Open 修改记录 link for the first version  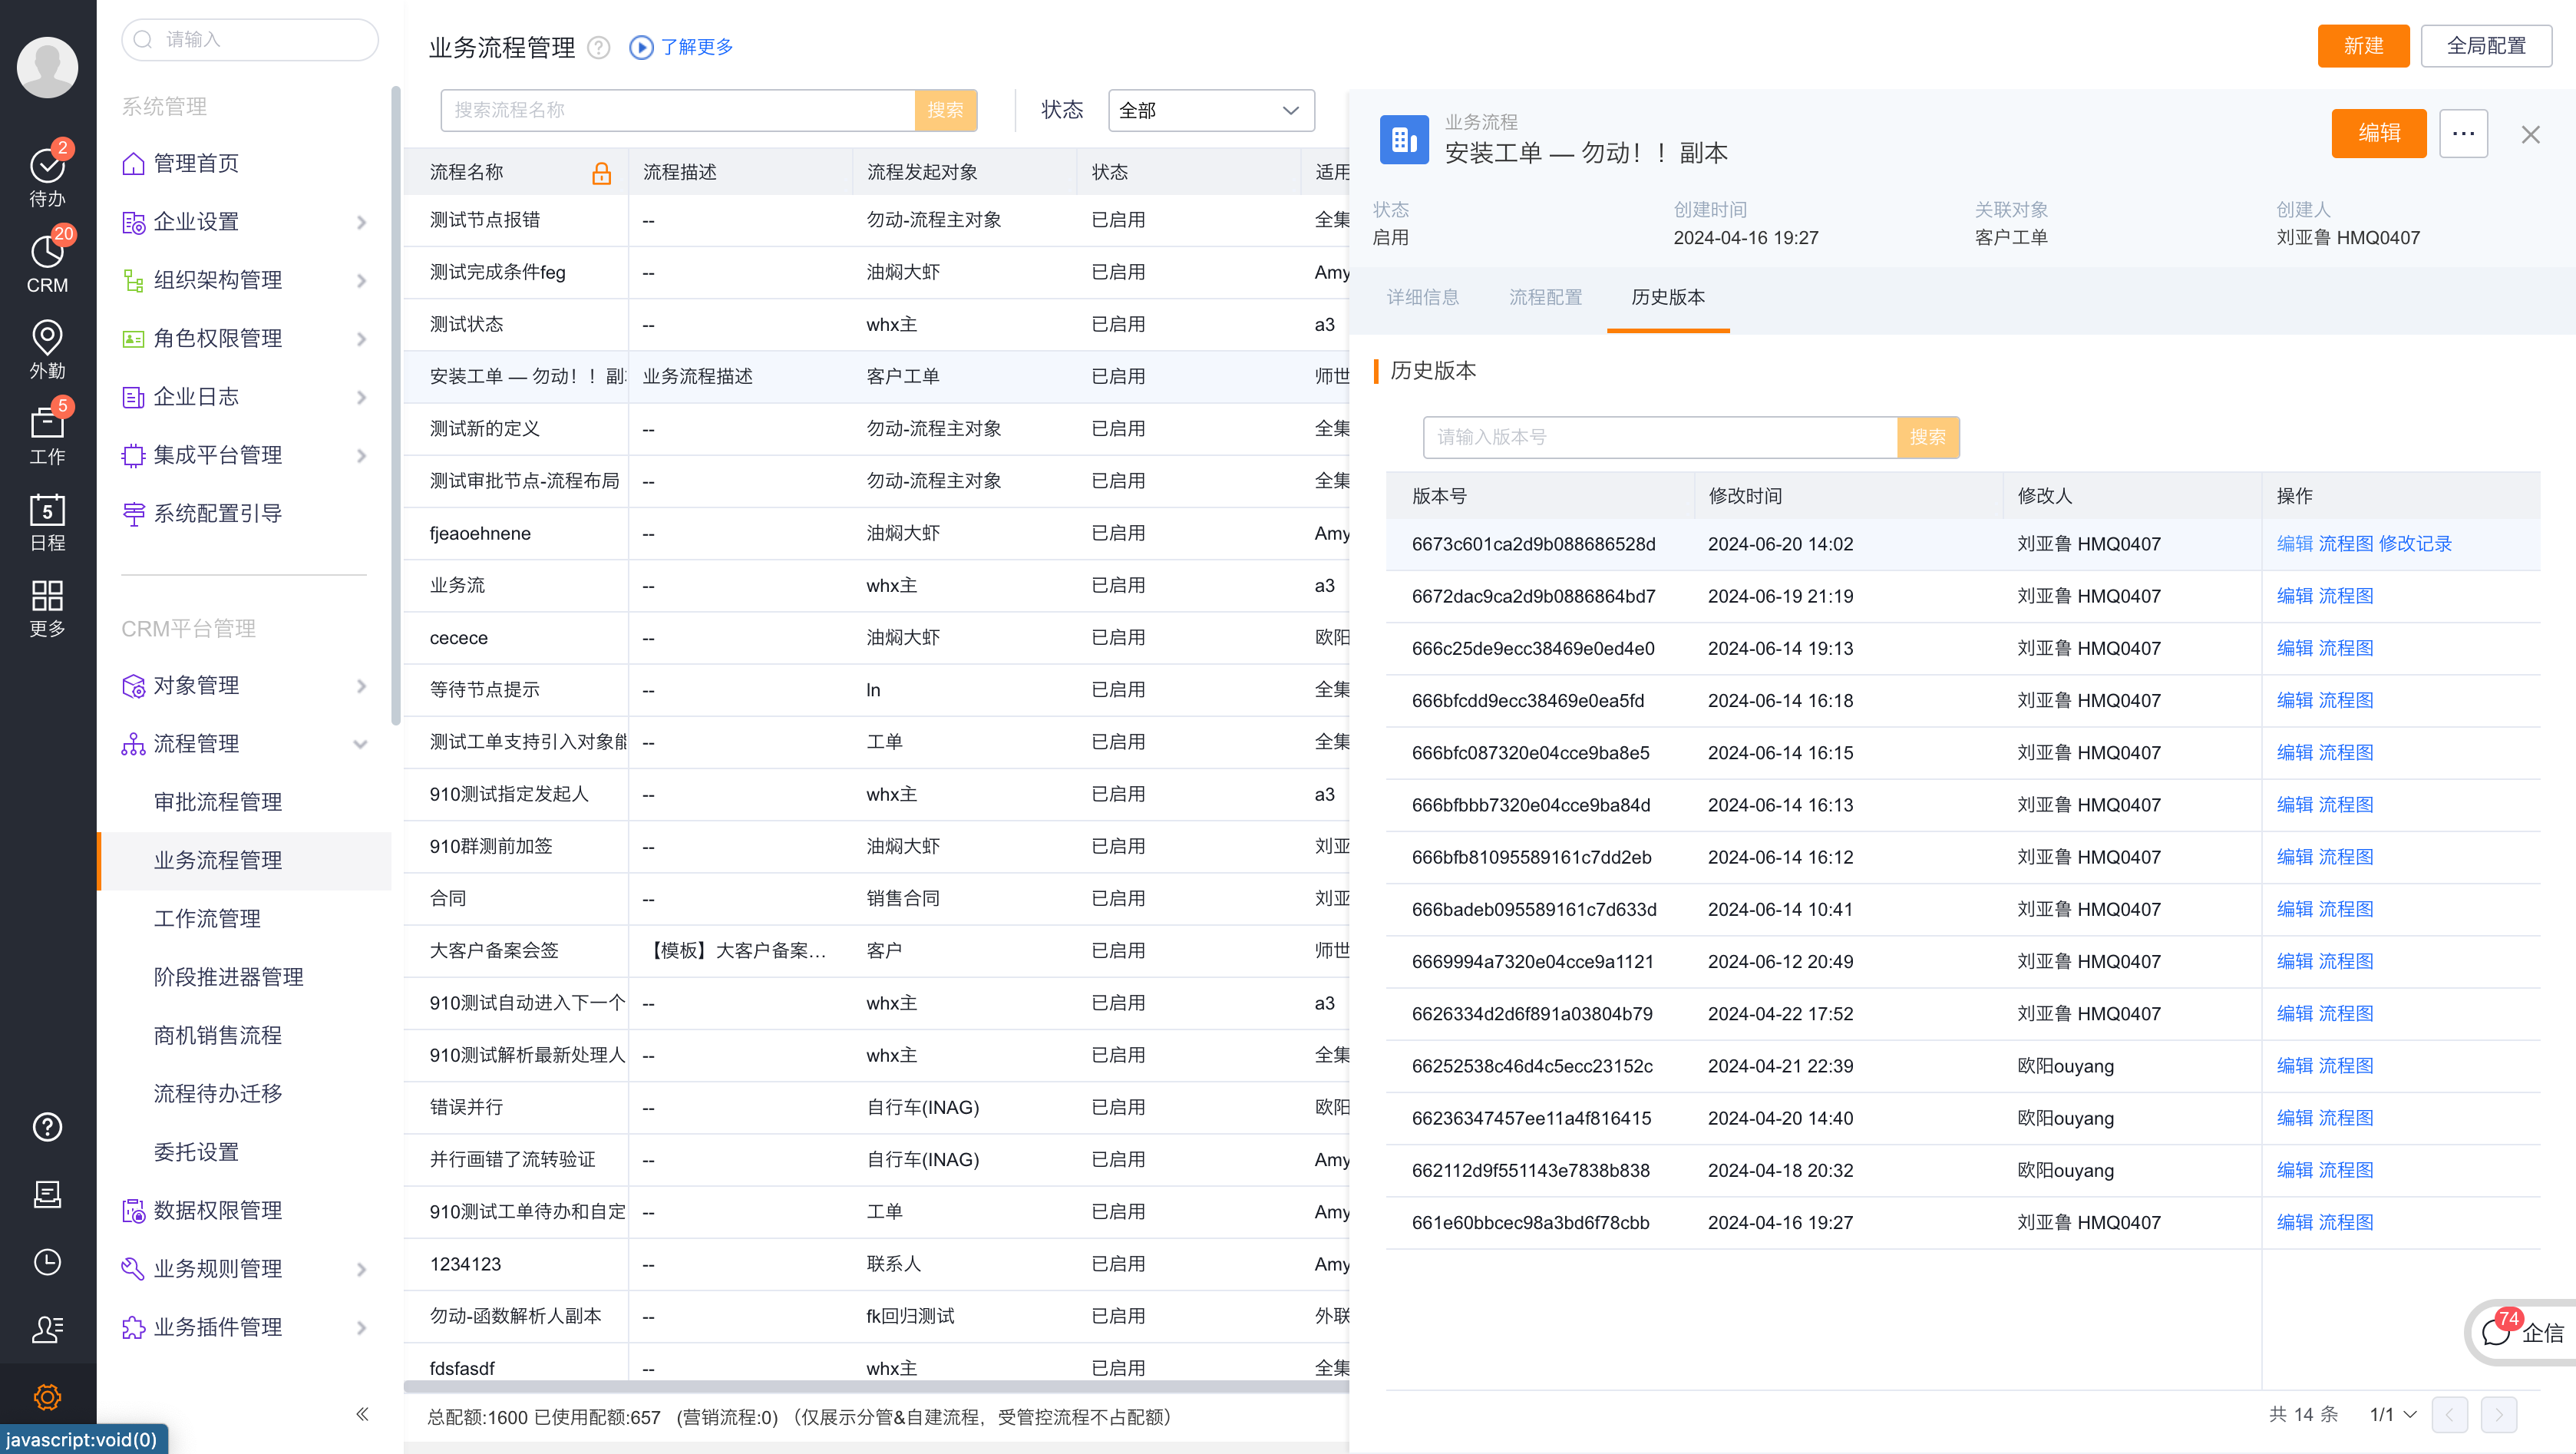2415,544
